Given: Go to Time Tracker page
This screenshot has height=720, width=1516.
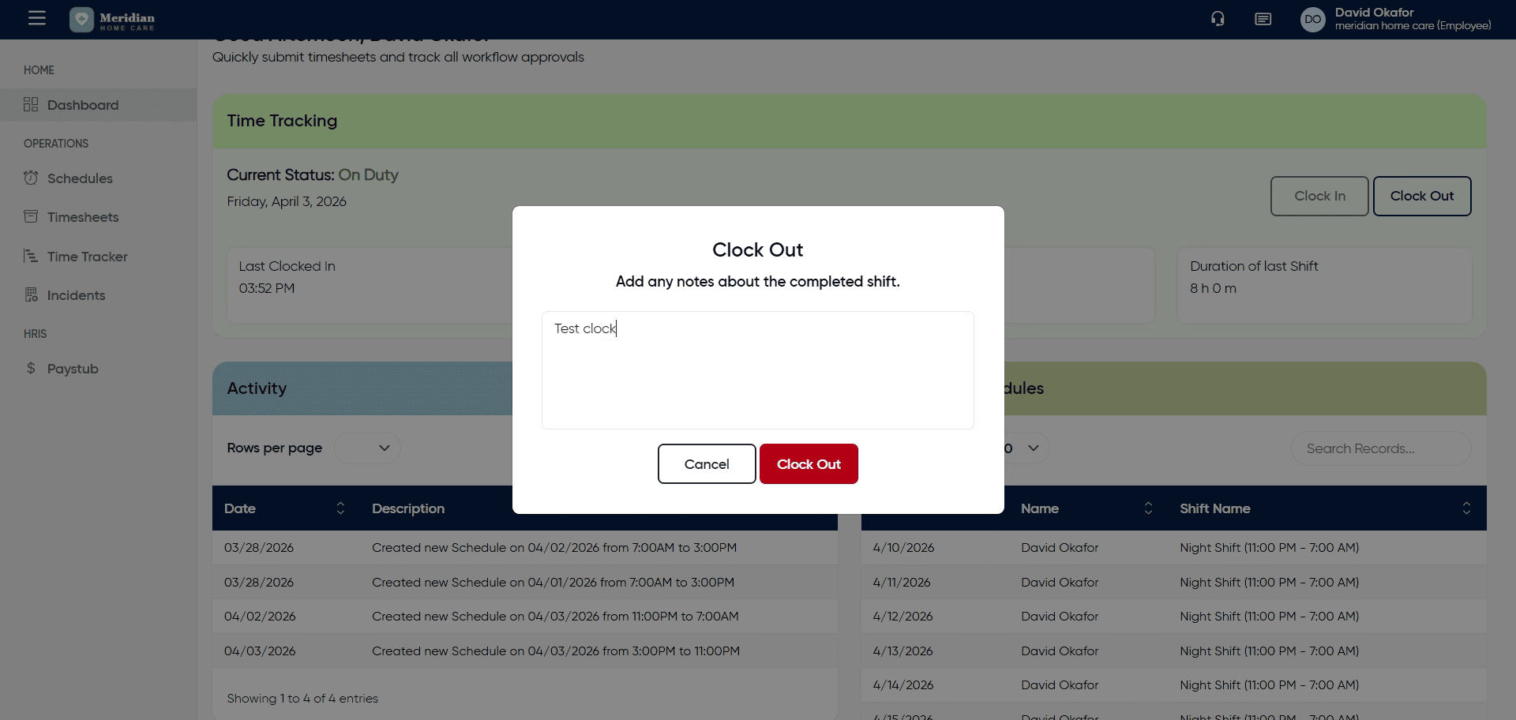Looking at the screenshot, I should 87,257.
